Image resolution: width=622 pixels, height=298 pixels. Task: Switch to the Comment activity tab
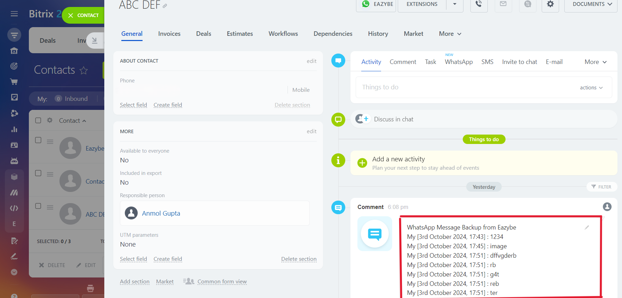pos(403,62)
